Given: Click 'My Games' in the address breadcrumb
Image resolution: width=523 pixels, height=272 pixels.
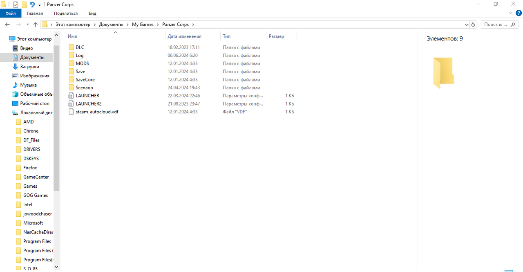Looking at the screenshot, I should pos(143,25).
